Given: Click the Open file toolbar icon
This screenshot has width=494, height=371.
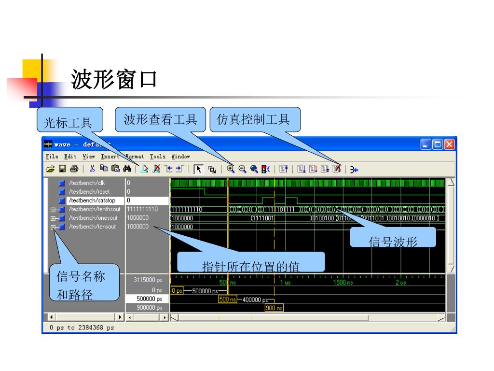Looking at the screenshot, I should point(50,169).
